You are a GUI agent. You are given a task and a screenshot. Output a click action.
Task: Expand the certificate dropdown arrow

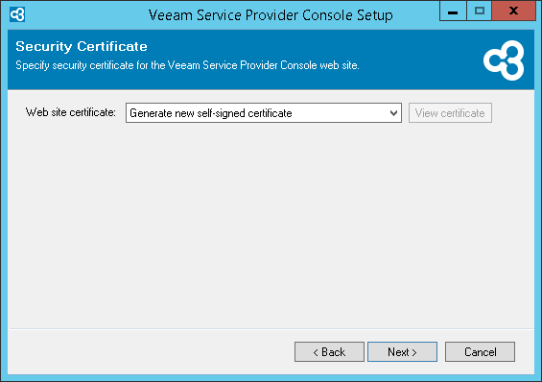393,113
